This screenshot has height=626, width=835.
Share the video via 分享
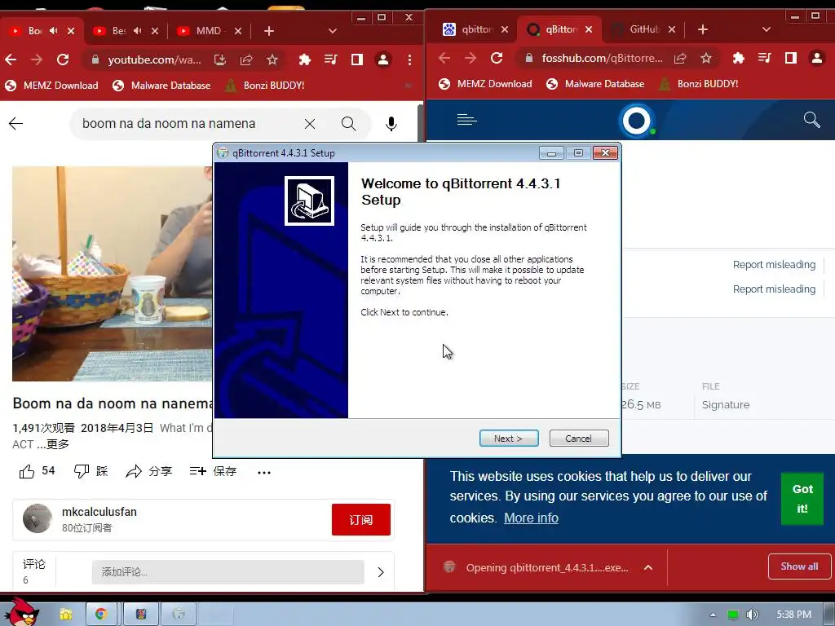pyautogui.click(x=149, y=471)
